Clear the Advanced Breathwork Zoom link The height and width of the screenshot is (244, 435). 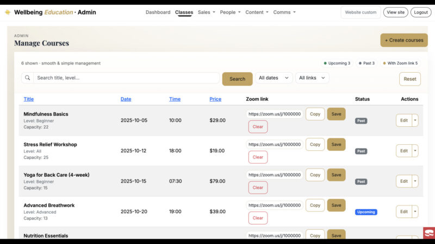(258, 218)
